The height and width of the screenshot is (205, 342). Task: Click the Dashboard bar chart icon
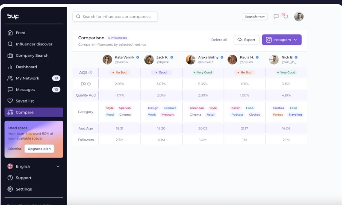[x=10, y=67]
